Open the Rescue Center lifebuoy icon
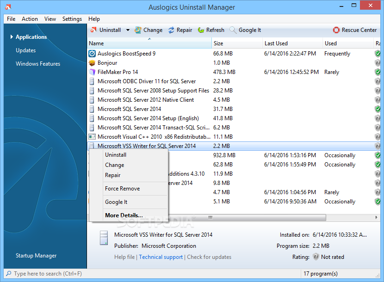 (x=336, y=30)
